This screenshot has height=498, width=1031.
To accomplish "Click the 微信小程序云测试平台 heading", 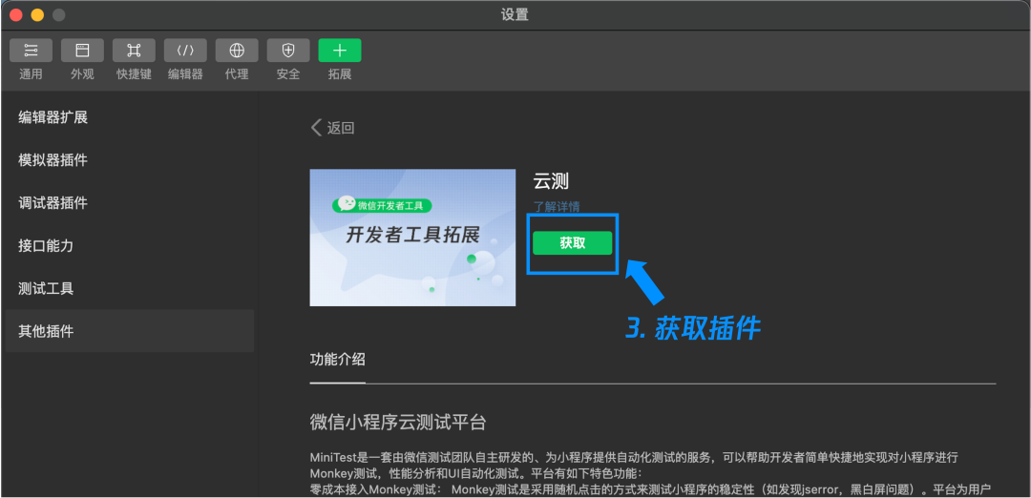I will click(x=398, y=422).
